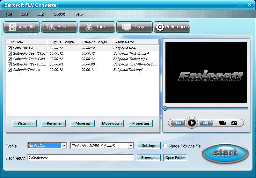
Task: Open snapshot folder icon
Action: 223,123
